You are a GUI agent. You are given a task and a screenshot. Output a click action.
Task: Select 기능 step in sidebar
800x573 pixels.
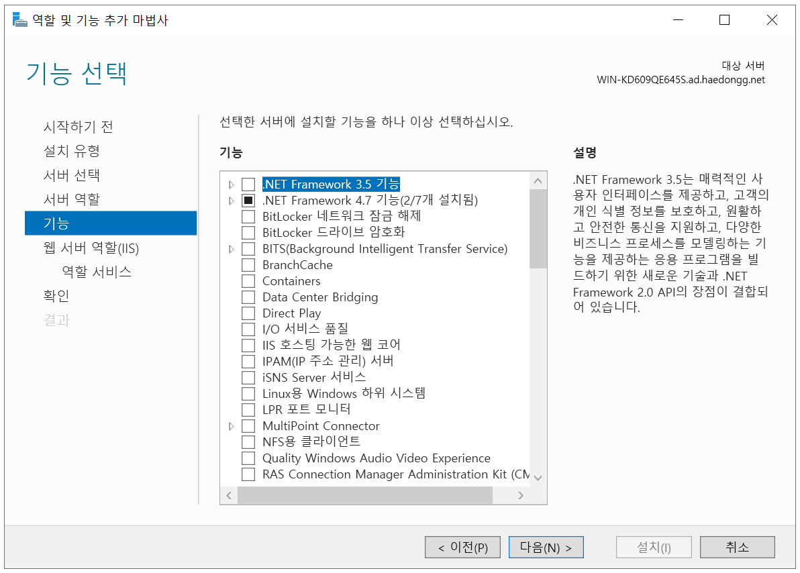(x=111, y=223)
